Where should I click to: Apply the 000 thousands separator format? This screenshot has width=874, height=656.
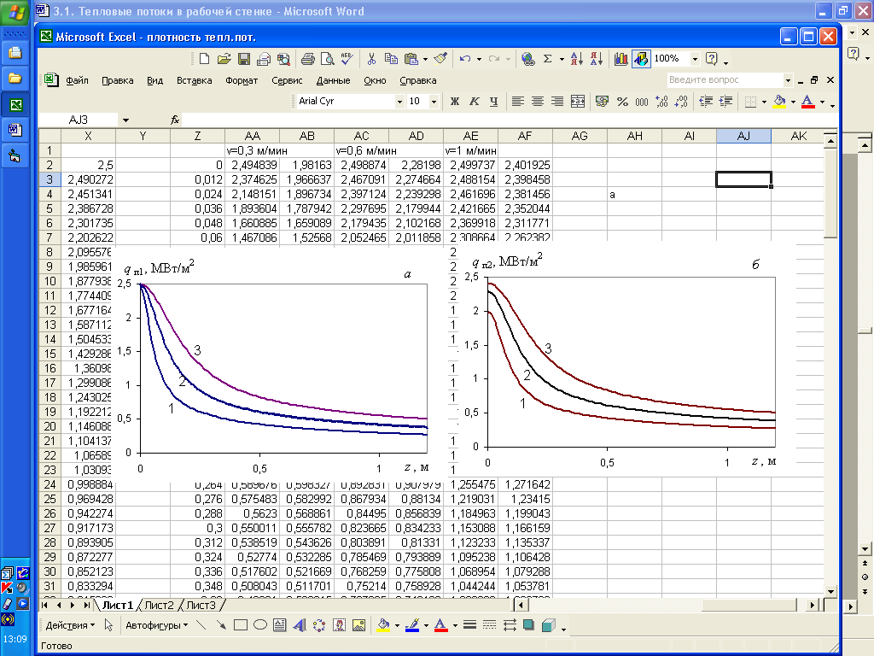click(642, 101)
